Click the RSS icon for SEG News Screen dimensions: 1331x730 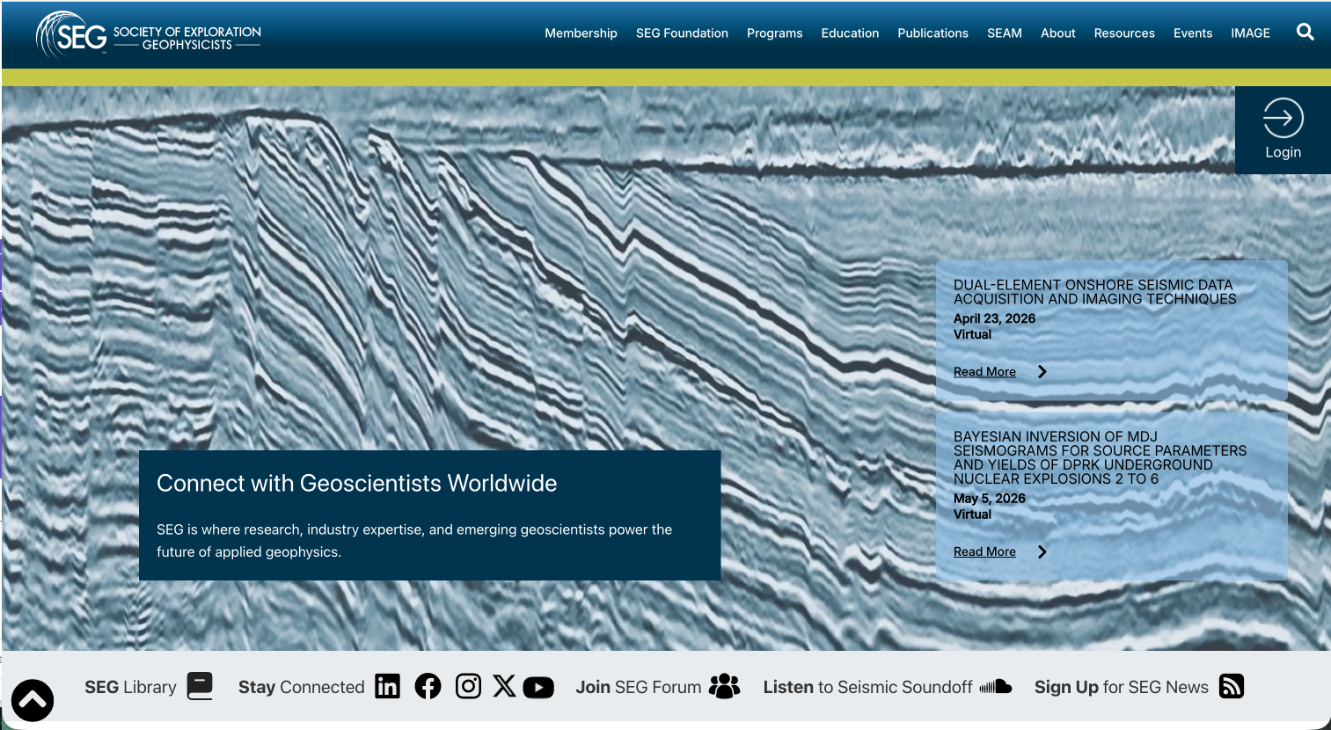click(1232, 687)
